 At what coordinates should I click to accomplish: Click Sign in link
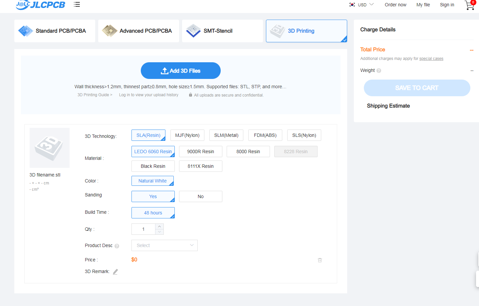click(447, 5)
